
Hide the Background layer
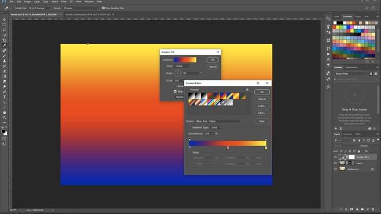(336, 169)
